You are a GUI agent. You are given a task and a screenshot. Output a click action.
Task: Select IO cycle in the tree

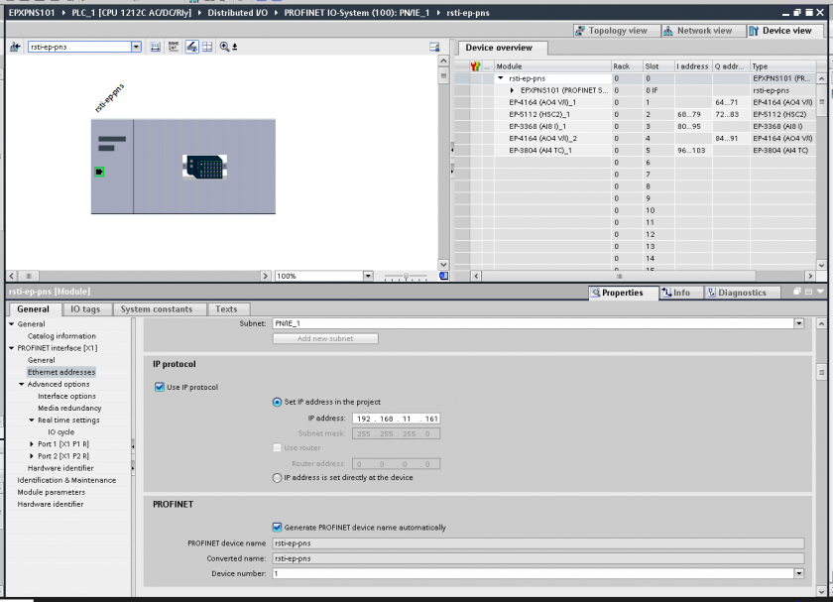click(x=61, y=432)
